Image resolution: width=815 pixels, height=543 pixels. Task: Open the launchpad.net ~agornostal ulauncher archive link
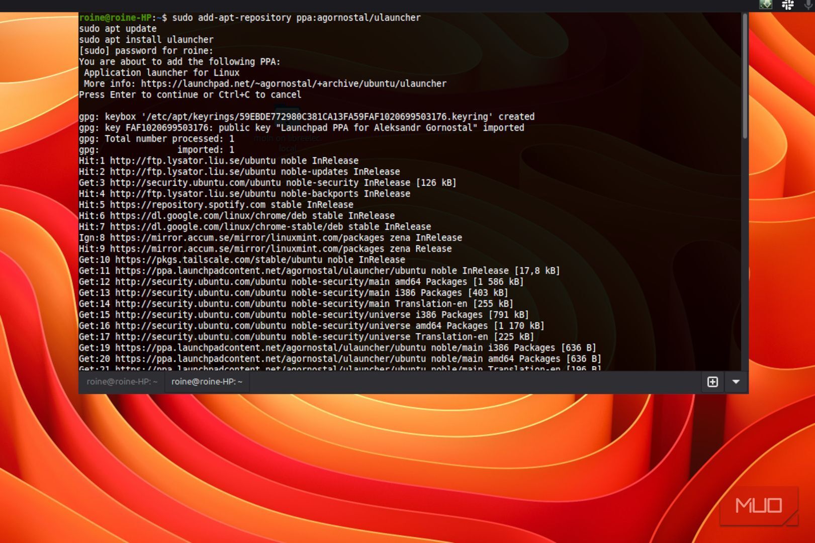[293, 84]
